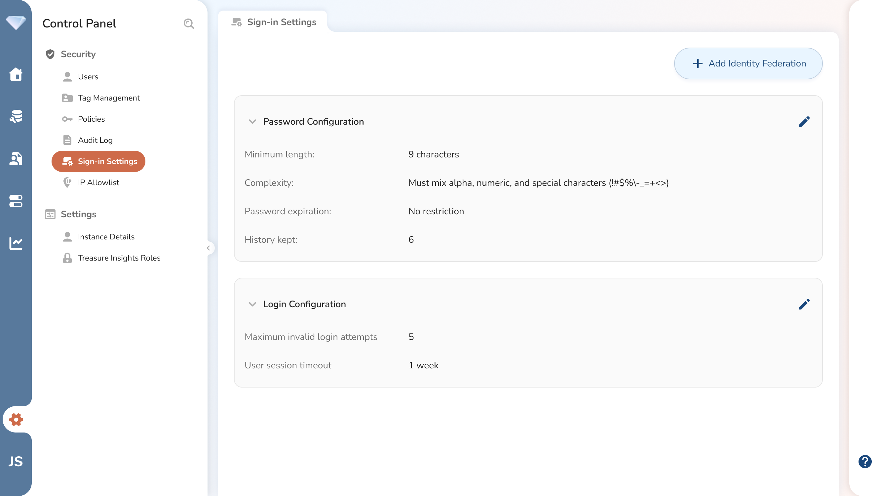Open the analytics chart icon in the left rail
The height and width of the screenshot is (496, 881).
16,243
